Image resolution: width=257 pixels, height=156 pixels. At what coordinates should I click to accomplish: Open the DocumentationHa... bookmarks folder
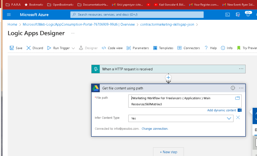(93, 5)
